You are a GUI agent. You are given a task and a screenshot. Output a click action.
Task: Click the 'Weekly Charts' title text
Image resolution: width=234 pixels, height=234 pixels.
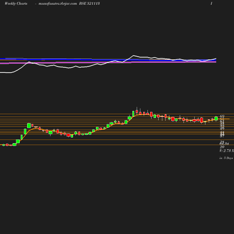[x=16, y=4]
